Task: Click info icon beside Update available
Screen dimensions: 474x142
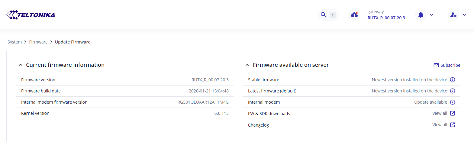Action: click(x=453, y=102)
